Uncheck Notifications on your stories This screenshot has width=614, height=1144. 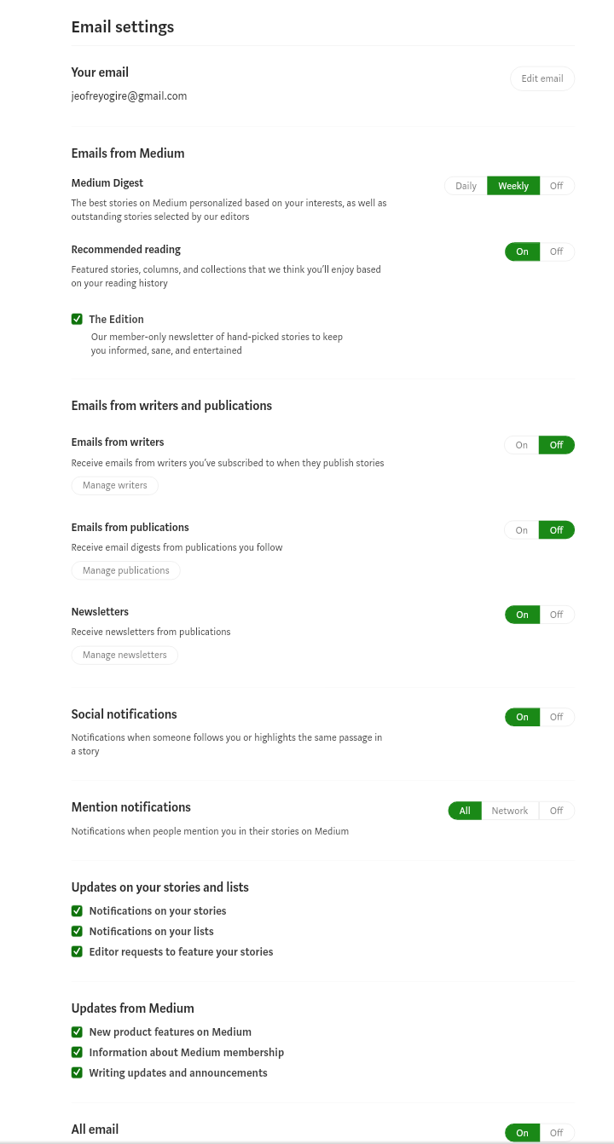(77, 910)
